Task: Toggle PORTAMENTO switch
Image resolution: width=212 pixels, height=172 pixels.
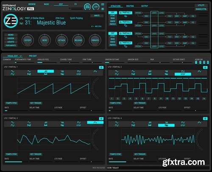Action: pos(11,45)
